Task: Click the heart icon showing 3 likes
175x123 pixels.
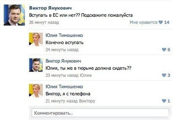Action: click(x=164, y=75)
